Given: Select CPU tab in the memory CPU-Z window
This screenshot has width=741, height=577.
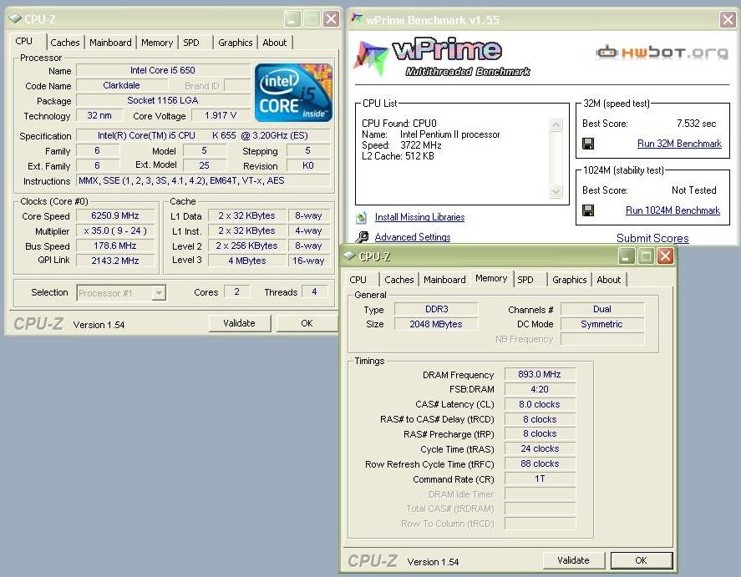Looking at the screenshot, I should coord(358,280).
